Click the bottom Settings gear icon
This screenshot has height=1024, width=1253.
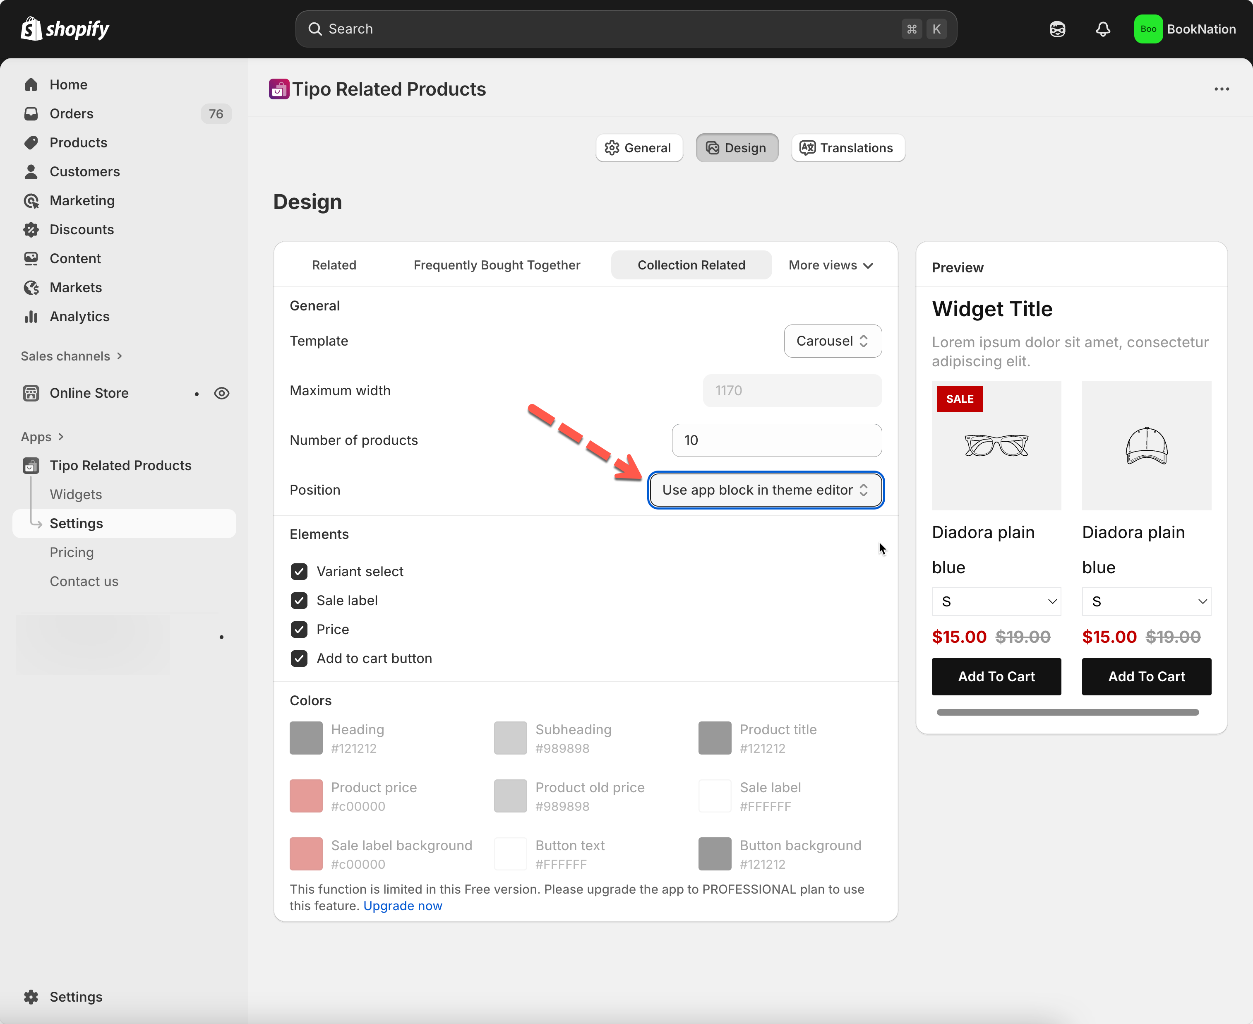pyautogui.click(x=31, y=996)
